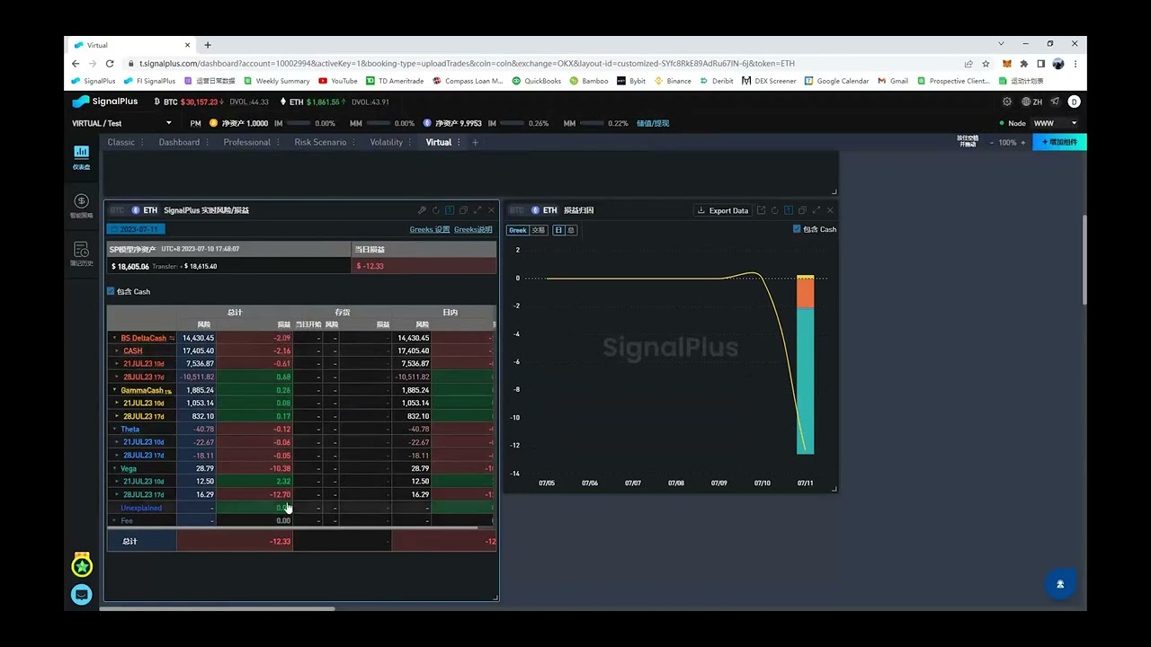Open the Greeks explanation link
Image resolution: width=1151 pixels, height=647 pixels.
coord(473,229)
